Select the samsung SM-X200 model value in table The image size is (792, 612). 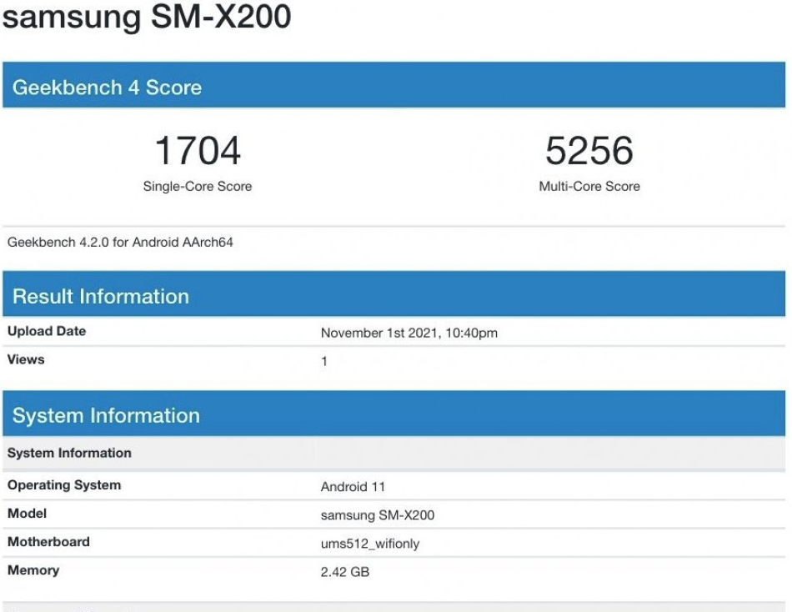tap(377, 515)
